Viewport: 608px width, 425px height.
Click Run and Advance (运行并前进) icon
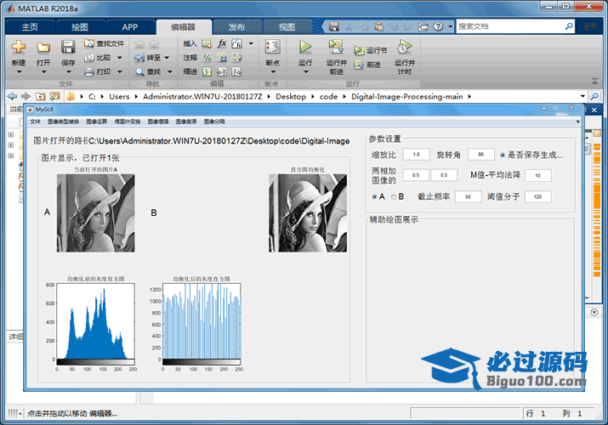point(336,47)
